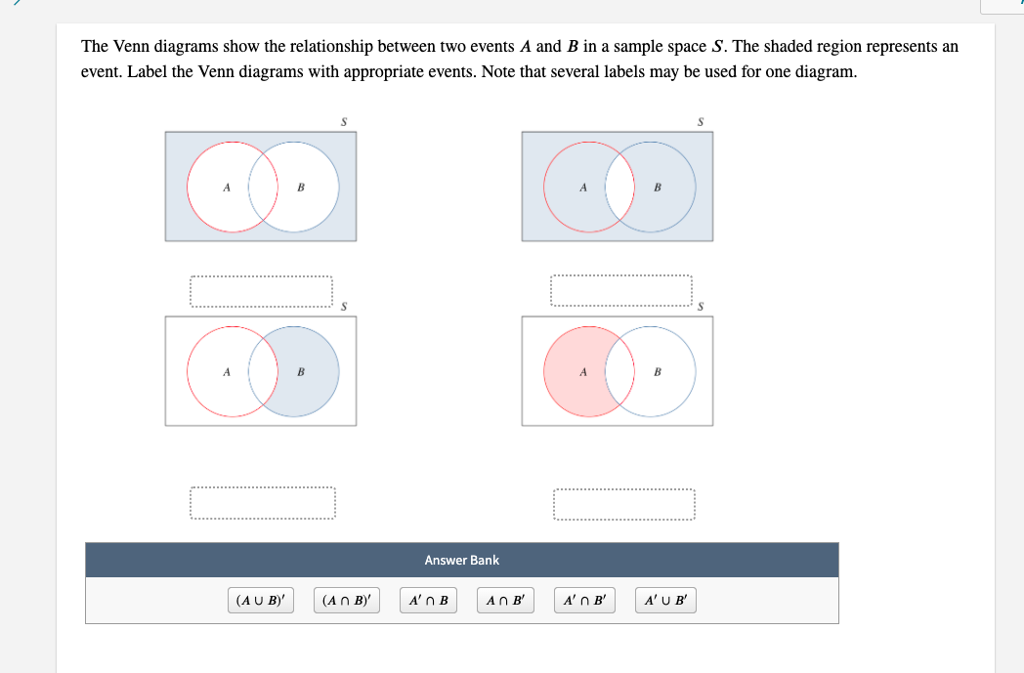Viewport: 1024px width, 673px height.
Task: Select the (A ∪ B)' answer tile
Action: (261, 600)
